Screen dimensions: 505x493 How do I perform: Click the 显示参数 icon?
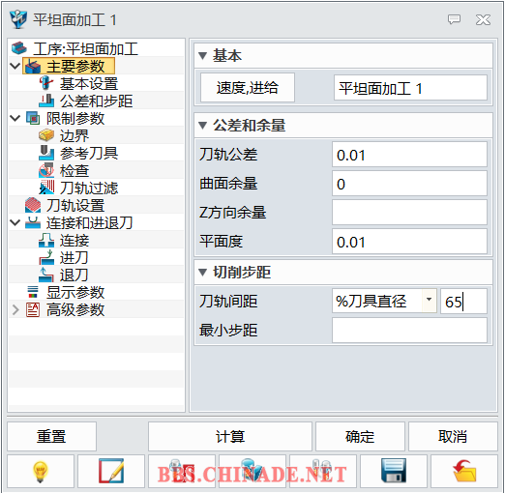click(33, 292)
